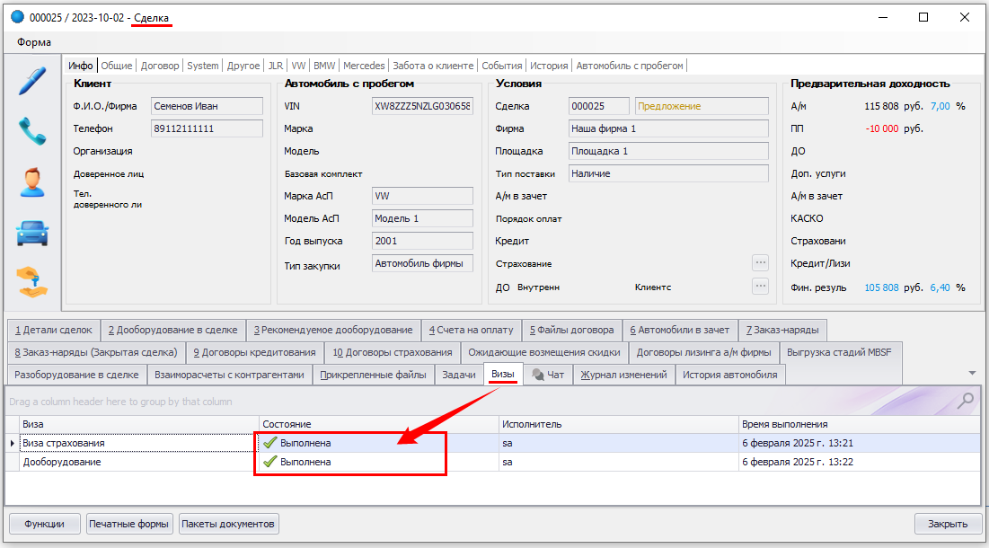Open the Форма menu
The height and width of the screenshot is (548, 989).
pos(34,42)
